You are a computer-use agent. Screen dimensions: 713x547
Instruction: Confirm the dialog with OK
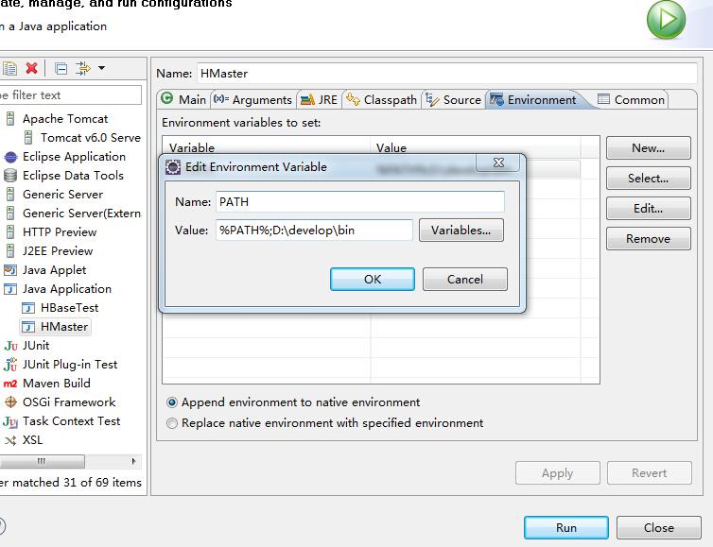pos(373,279)
